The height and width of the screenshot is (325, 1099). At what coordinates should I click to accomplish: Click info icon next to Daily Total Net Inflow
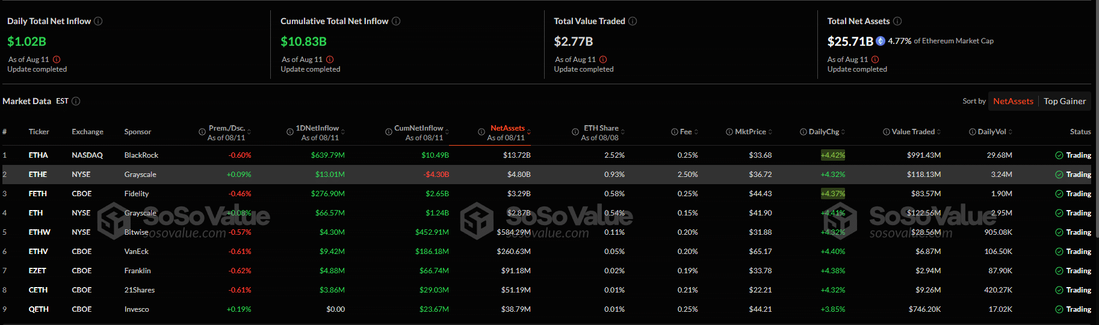pos(98,21)
